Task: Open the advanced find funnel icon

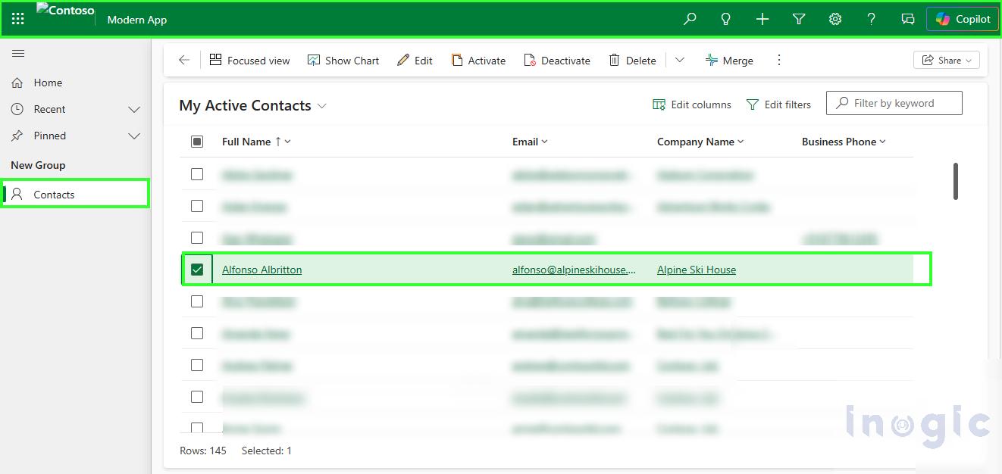Action: pos(799,20)
